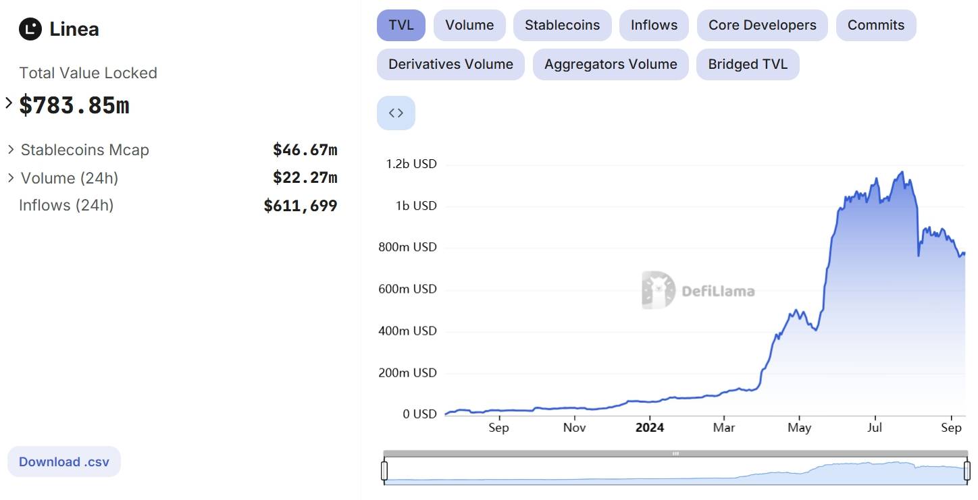This screenshot has height=500, width=978.
Task: Toggle the Volume chart option
Action: coord(469,26)
